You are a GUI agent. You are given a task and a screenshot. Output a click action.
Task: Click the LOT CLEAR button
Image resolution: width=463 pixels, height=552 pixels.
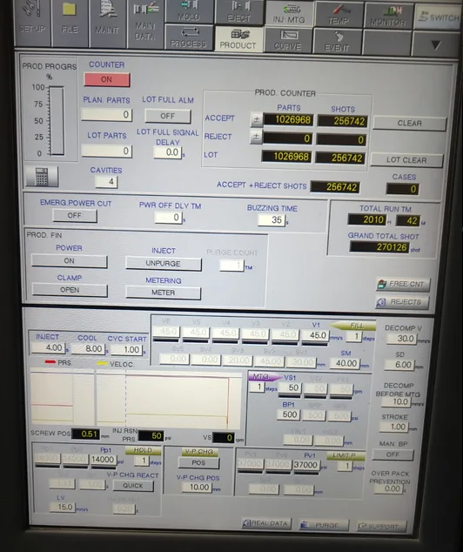[x=406, y=160]
